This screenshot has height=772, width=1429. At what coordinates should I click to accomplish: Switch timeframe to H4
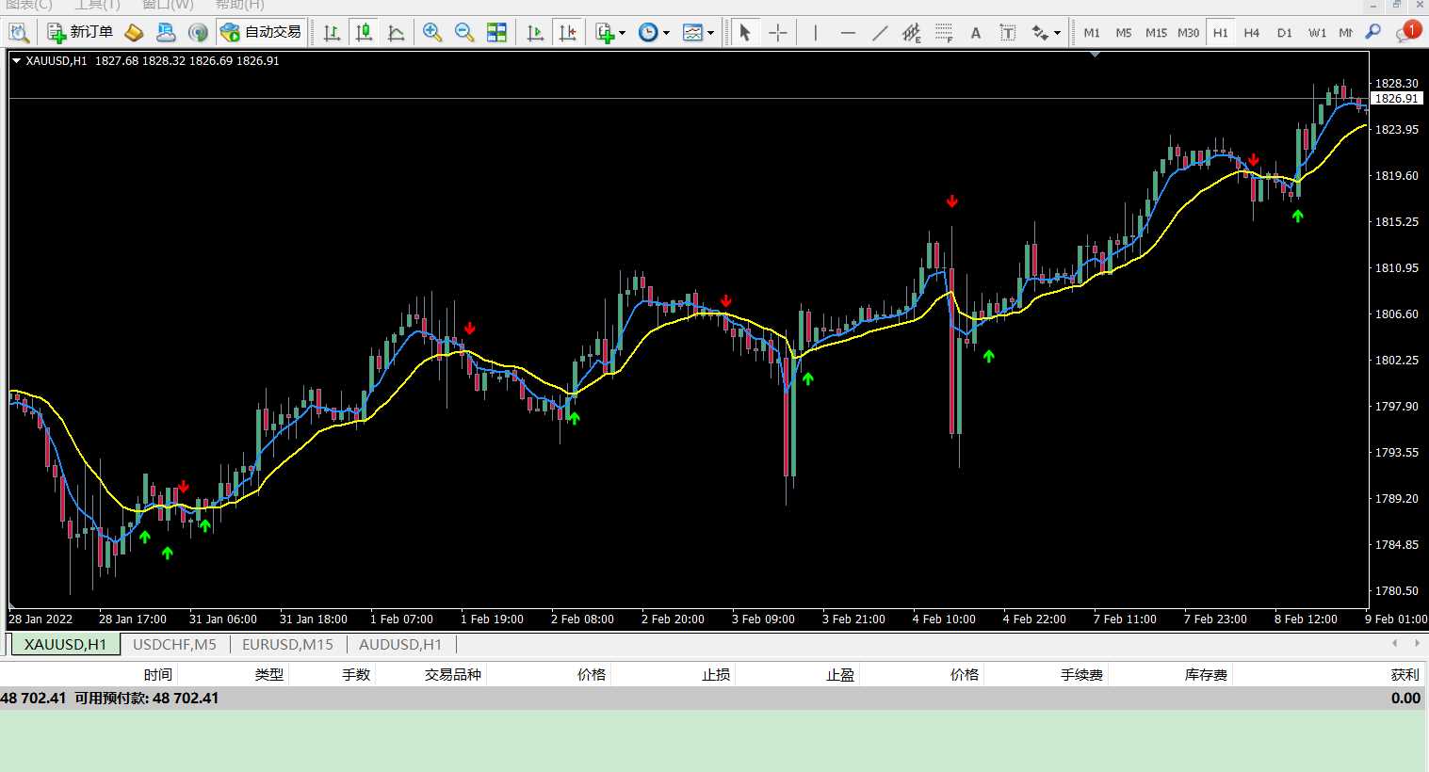pyautogui.click(x=1252, y=33)
